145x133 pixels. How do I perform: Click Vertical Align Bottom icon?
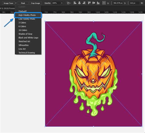98,3
